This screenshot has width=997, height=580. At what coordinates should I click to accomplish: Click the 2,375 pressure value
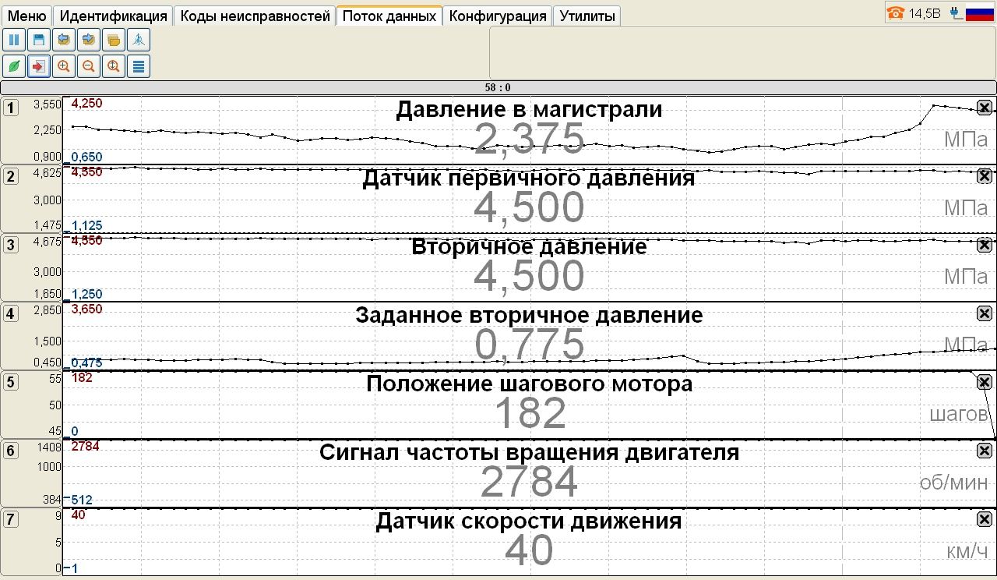point(529,139)
